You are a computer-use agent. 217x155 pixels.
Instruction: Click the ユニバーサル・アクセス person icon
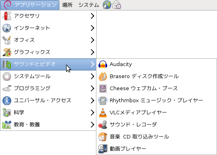[x=6, y=100]
